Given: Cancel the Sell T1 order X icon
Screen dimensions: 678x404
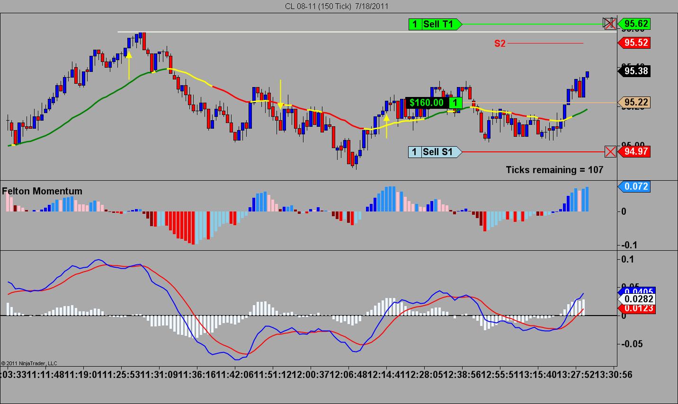Looking at the screenshot, I should tap(610, 23).
